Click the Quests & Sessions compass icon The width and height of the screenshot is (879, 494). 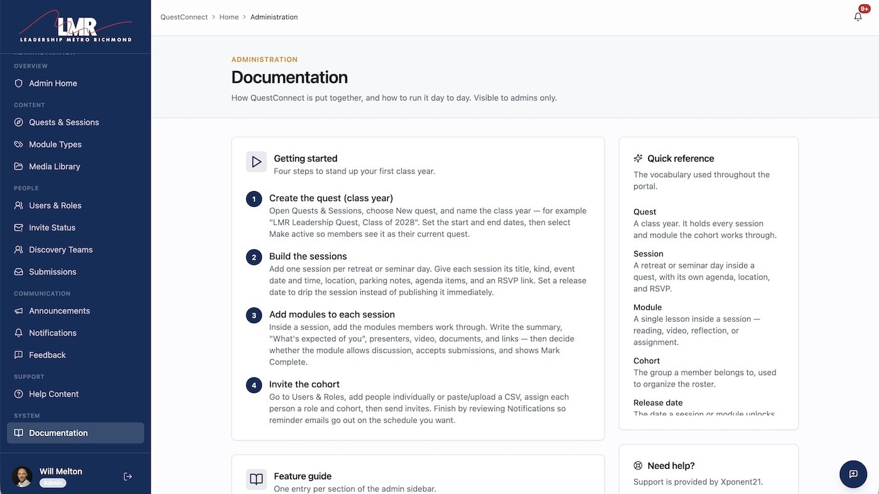[x=19, y=123]
